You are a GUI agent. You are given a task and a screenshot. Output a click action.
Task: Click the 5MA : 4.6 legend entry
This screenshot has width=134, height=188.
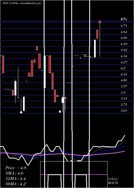click(x=14, y=173)
